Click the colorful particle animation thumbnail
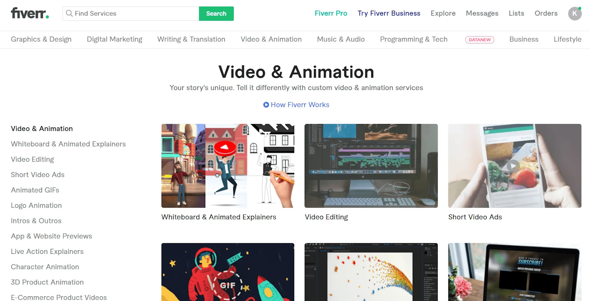The width and height of the screenshot is (590, 301). (x=371, y=272)
